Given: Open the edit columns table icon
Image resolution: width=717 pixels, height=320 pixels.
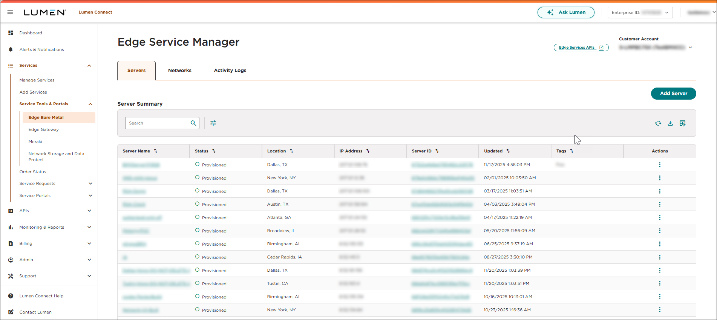Looking at the screenshot, I should (682, 123).
